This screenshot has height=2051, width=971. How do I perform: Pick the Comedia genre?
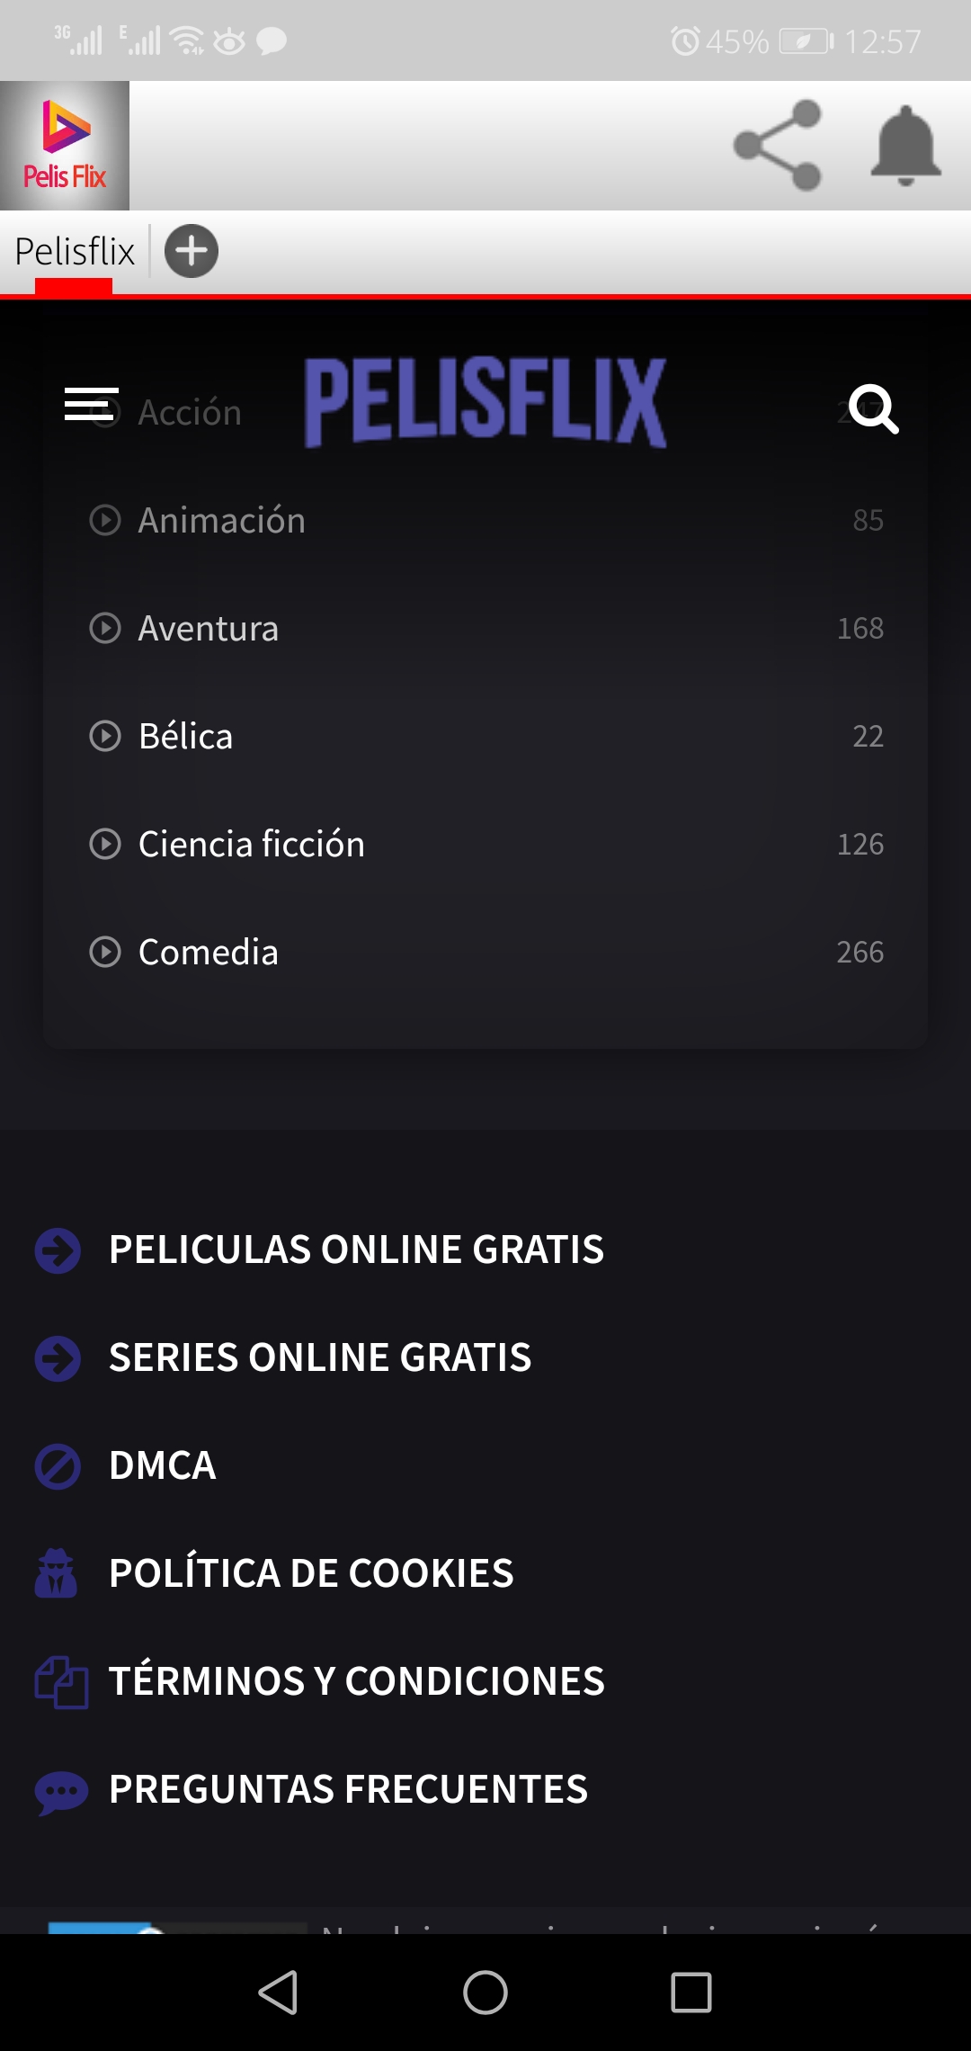(208, 953)
